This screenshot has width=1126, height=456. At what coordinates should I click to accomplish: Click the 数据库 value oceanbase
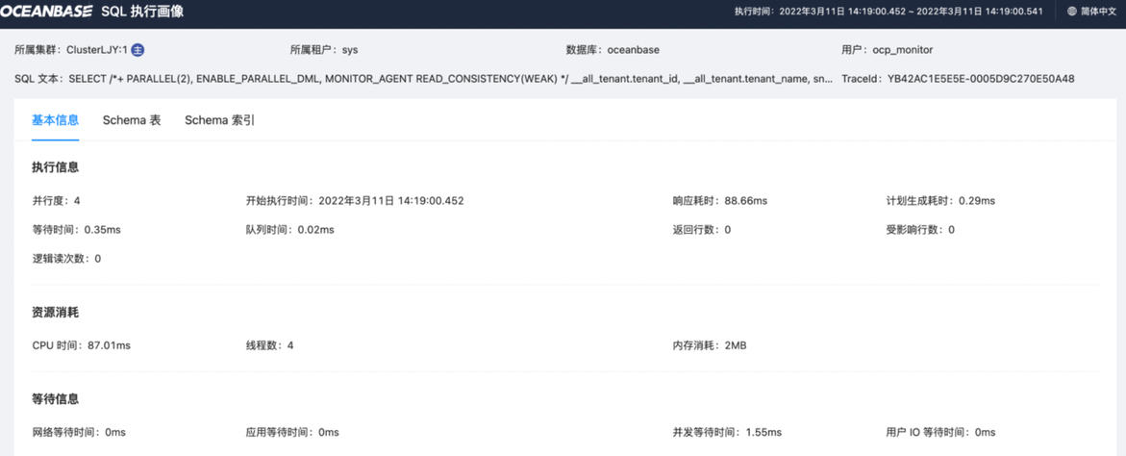coord(633,50)
